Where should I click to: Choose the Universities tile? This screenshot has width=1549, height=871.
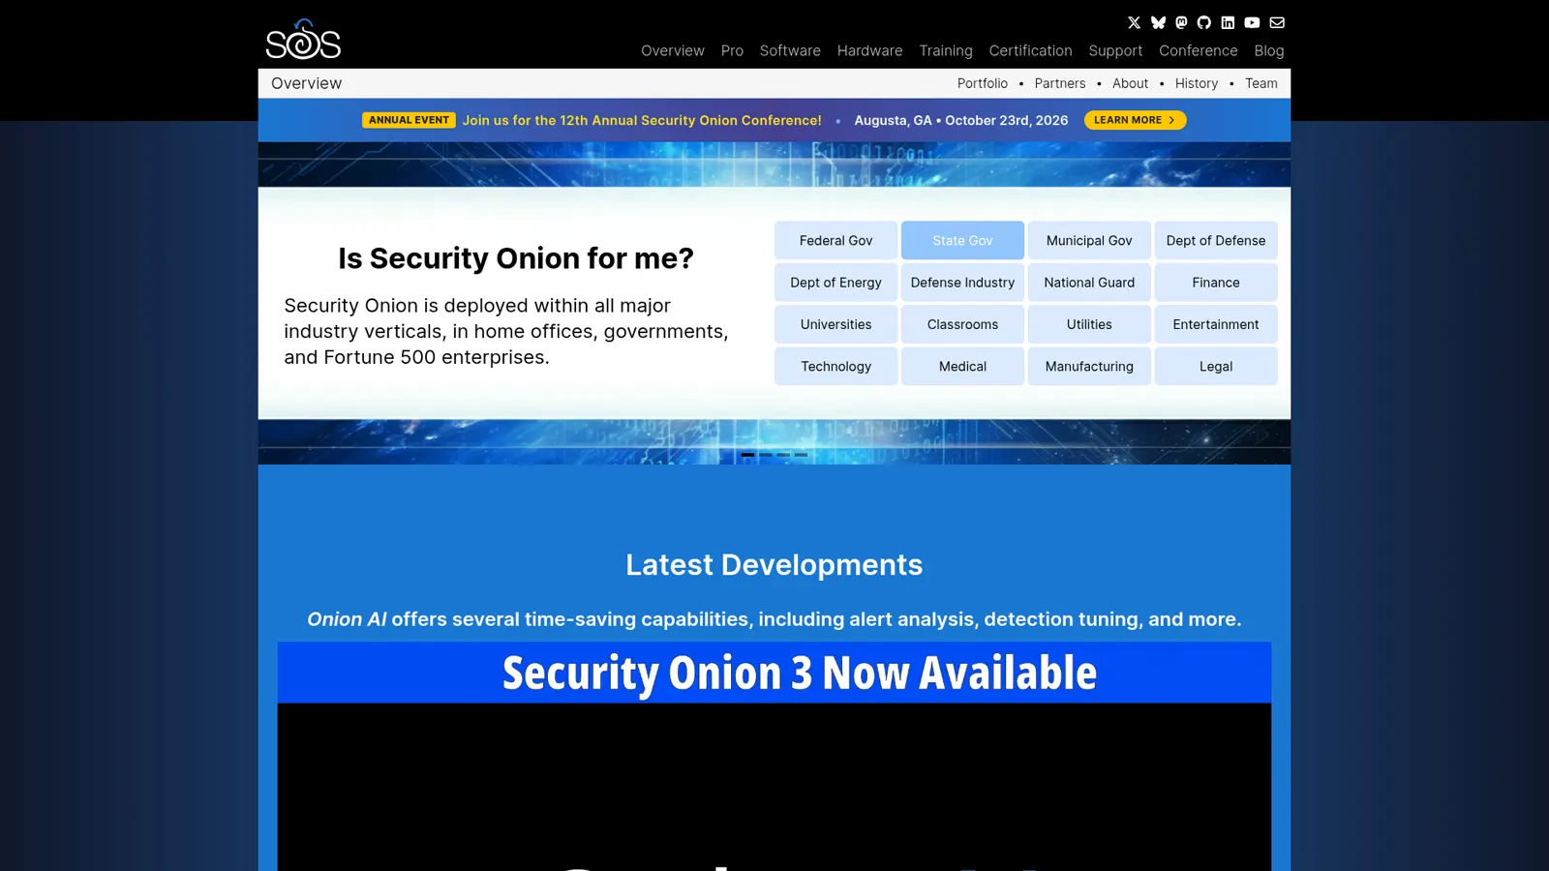tap(835, 324)
